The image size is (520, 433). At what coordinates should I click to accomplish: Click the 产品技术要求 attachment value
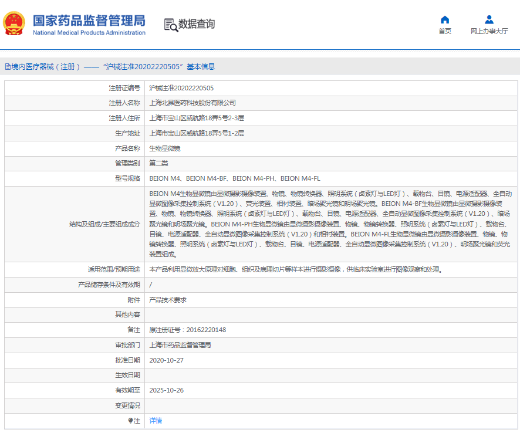point(168,300)
